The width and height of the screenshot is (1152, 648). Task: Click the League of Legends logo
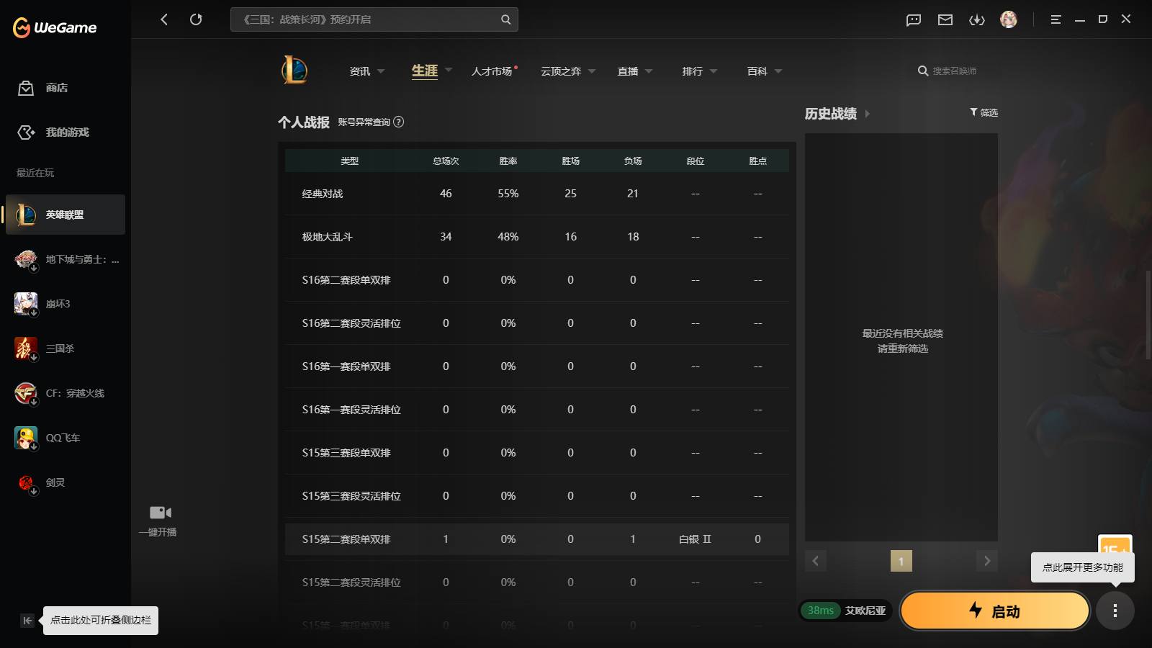click(x=294, y=71)
